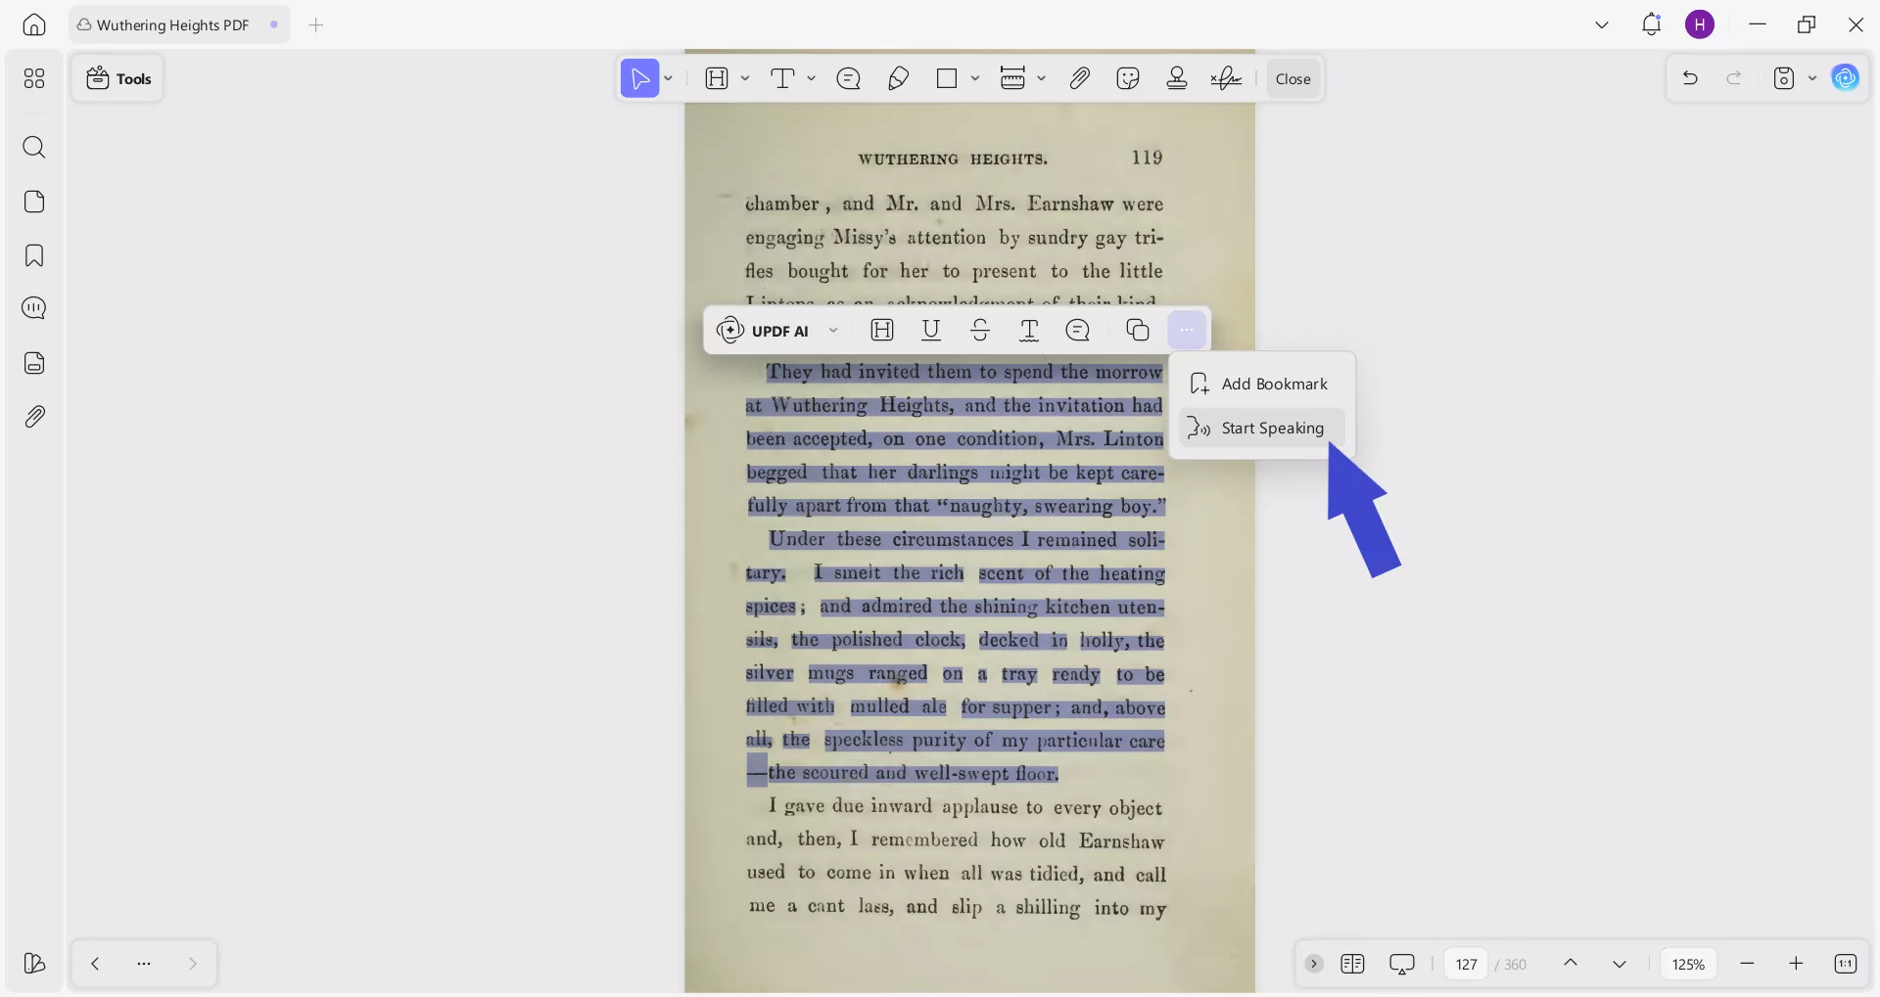Viewport: 1880px width, 997px height.
Task: Toggle the page display reading mode
Action: click(1352, 964)
